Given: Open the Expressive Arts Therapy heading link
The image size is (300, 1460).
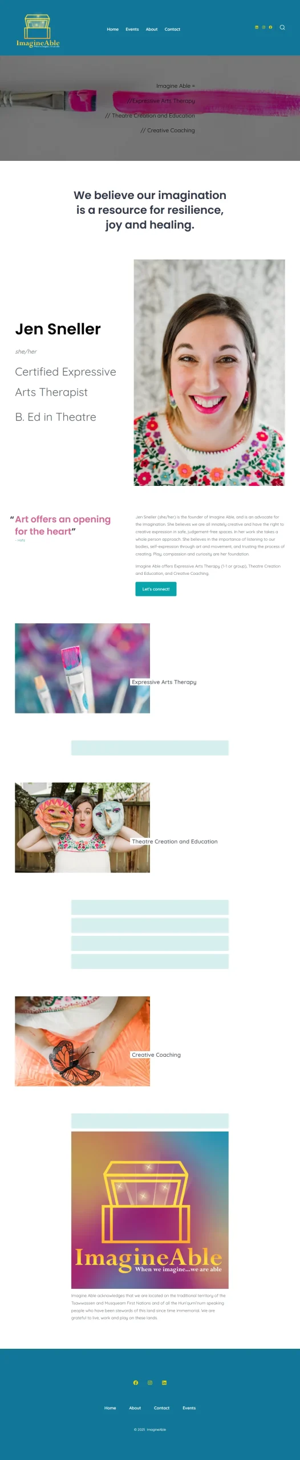Looking at the screenshot, I should 164,682.
